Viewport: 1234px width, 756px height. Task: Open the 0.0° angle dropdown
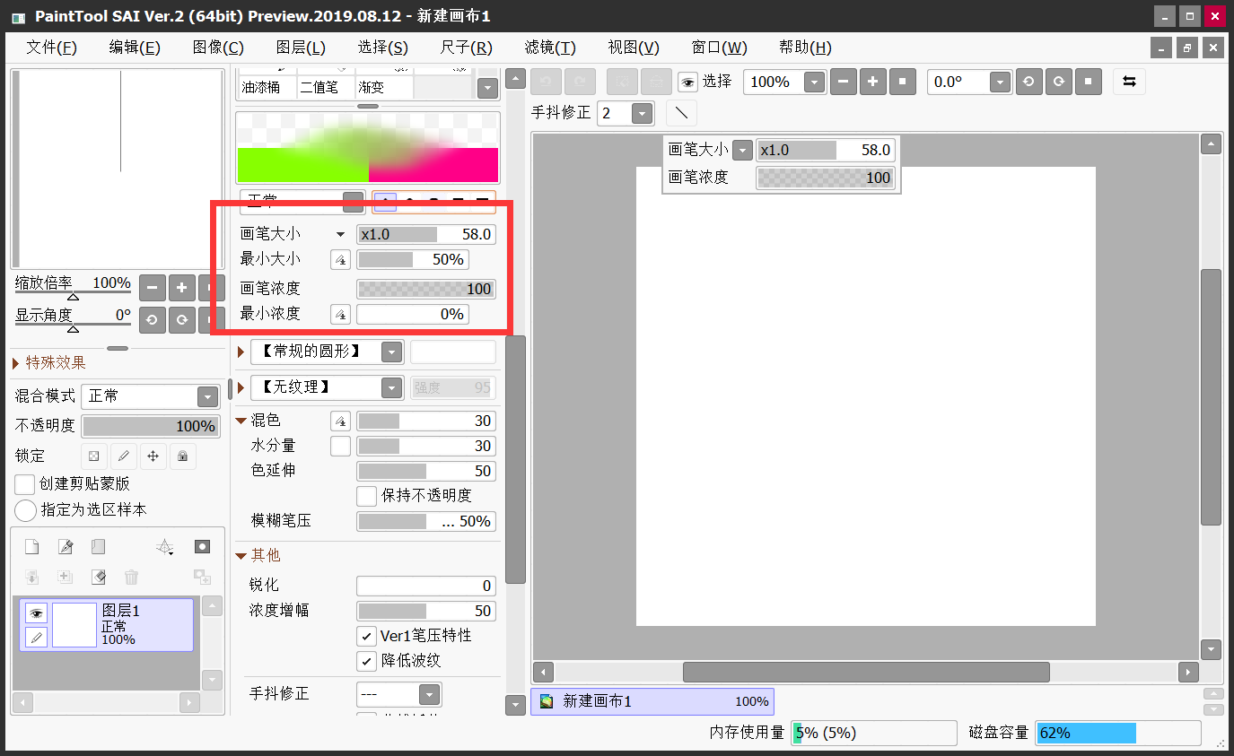(1001, 82)
